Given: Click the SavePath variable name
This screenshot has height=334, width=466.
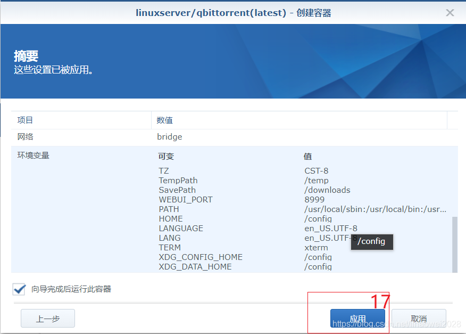Looking at the screenshot, I should (x=177, y=190).
